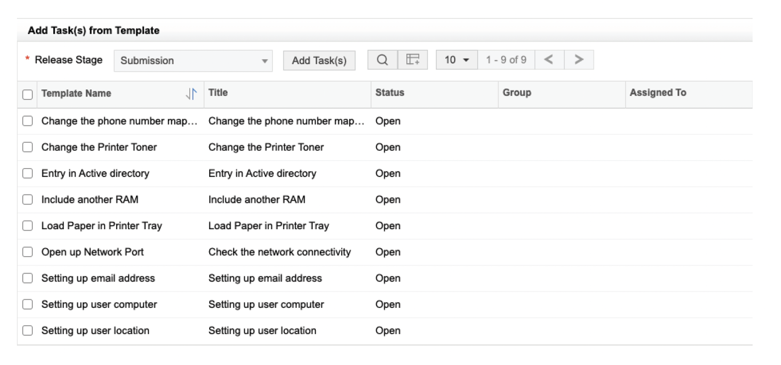Tick the select-all header checkbox
Image resolution: width=781 pixels, height=365 pixels.
click(x=28, y=94)
